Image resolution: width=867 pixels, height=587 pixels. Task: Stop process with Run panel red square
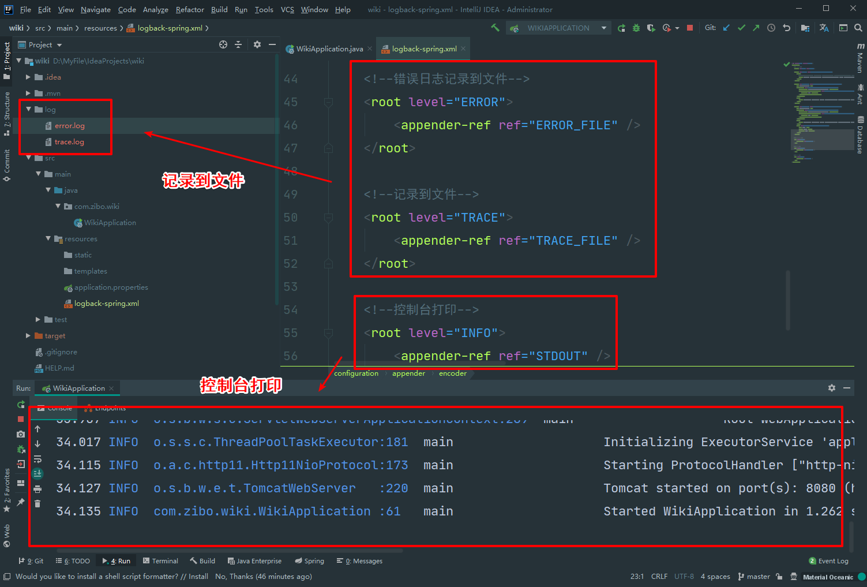(x=21, y=419)
